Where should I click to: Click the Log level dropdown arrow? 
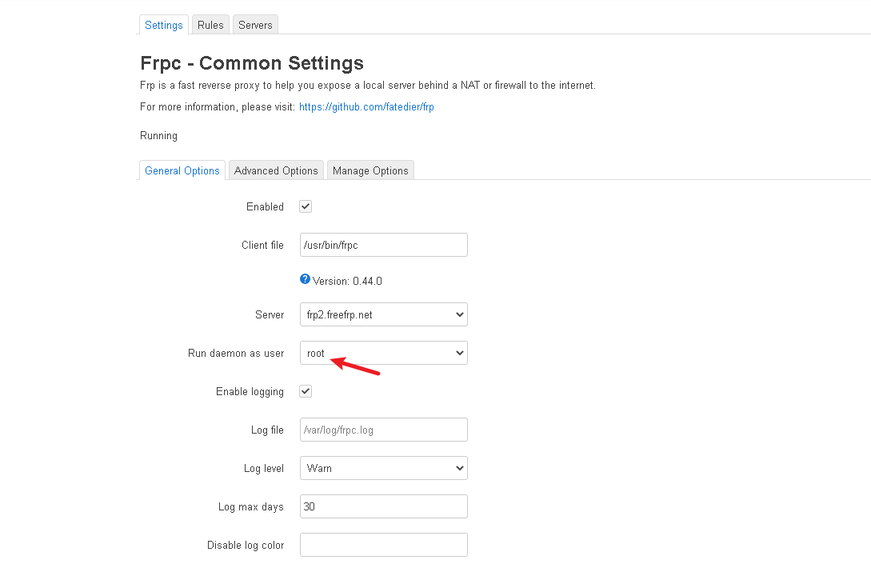[x=459, y=468]
